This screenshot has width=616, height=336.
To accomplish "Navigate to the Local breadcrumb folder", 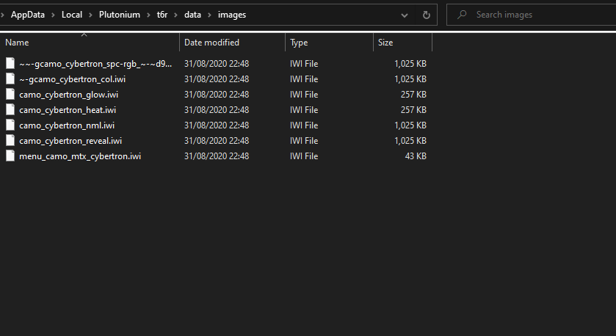I will pos(72,15).
